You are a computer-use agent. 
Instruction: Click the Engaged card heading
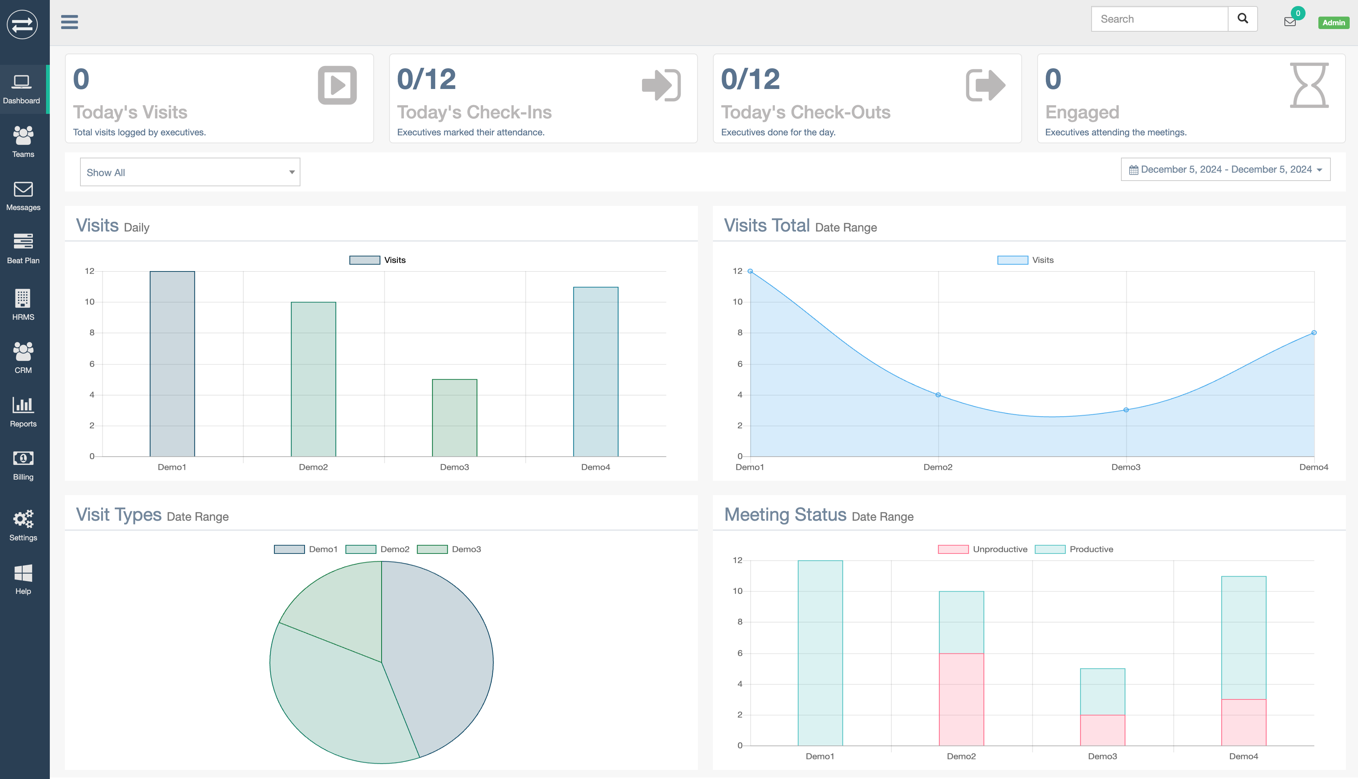point(1082,112)
